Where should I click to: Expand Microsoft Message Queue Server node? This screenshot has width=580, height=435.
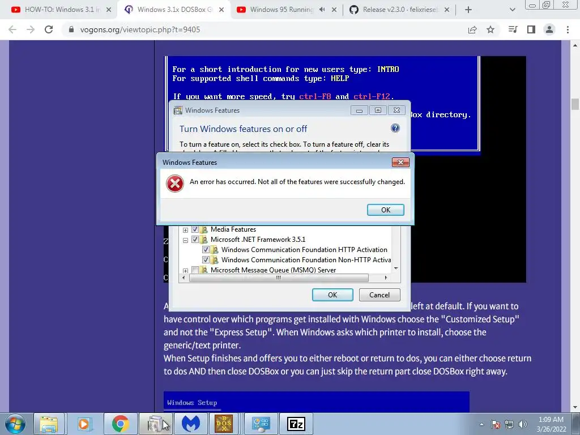(185, 271)
